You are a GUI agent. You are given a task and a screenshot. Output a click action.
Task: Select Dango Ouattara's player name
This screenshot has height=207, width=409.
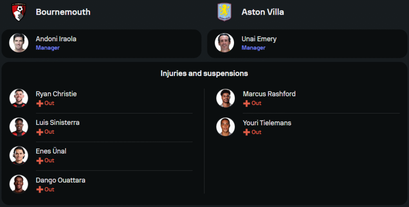(61, 180)
